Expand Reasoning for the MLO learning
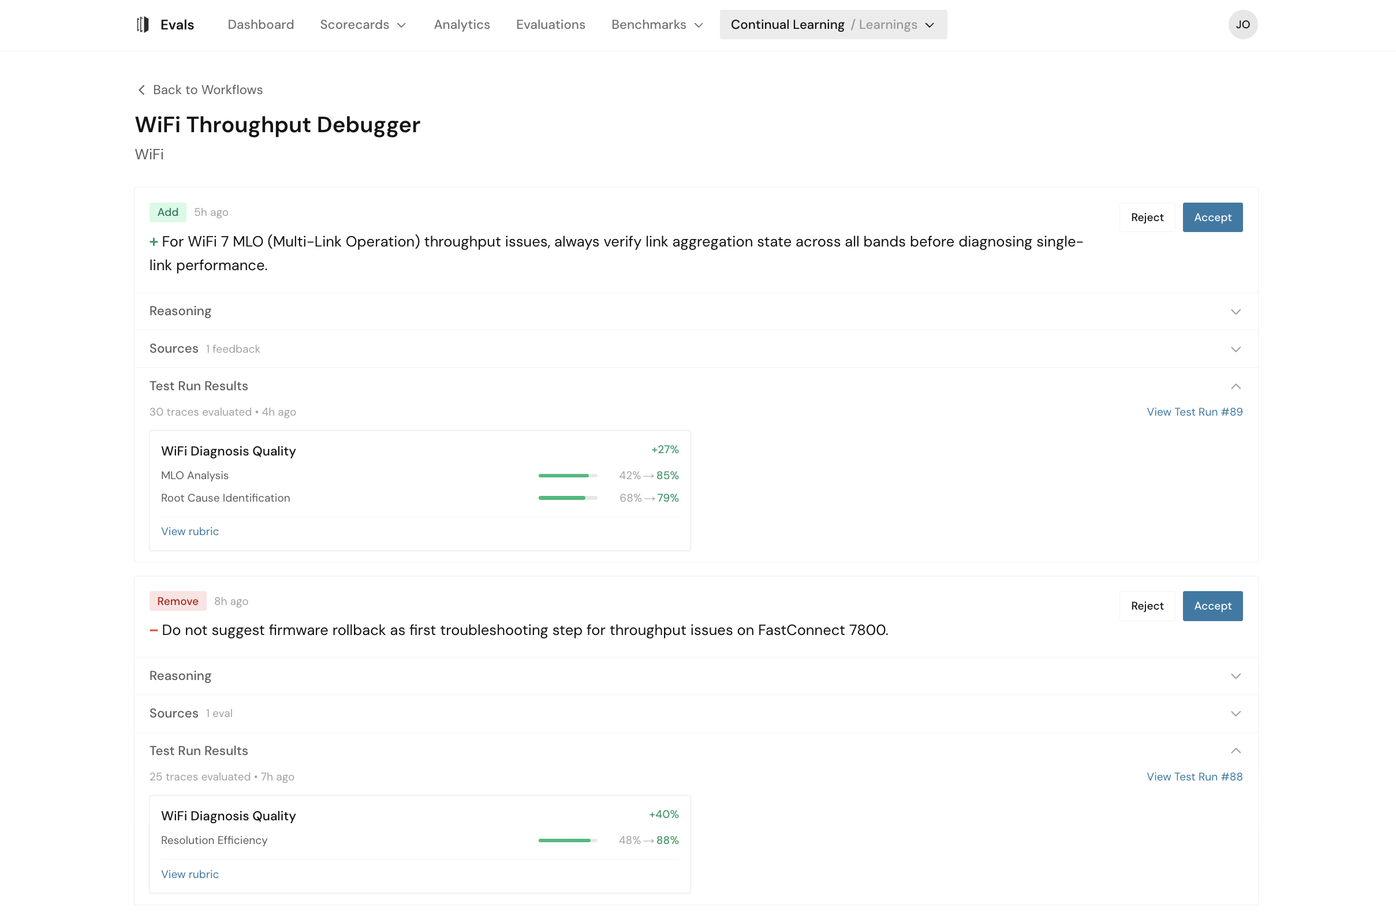This screenshot has height=919, width=1396. [1236, 311]
